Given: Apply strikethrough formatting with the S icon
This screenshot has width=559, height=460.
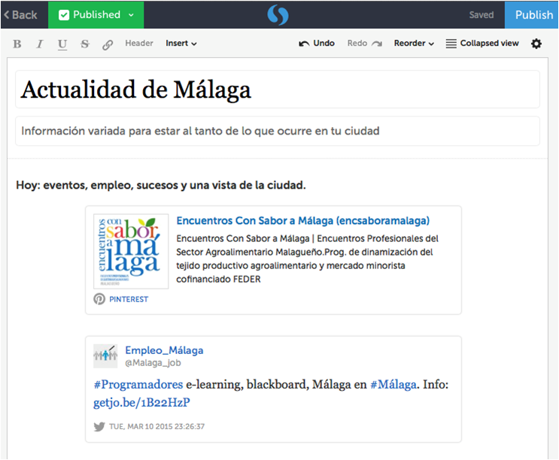Looking at the screenshot, I should coord(85,44).
